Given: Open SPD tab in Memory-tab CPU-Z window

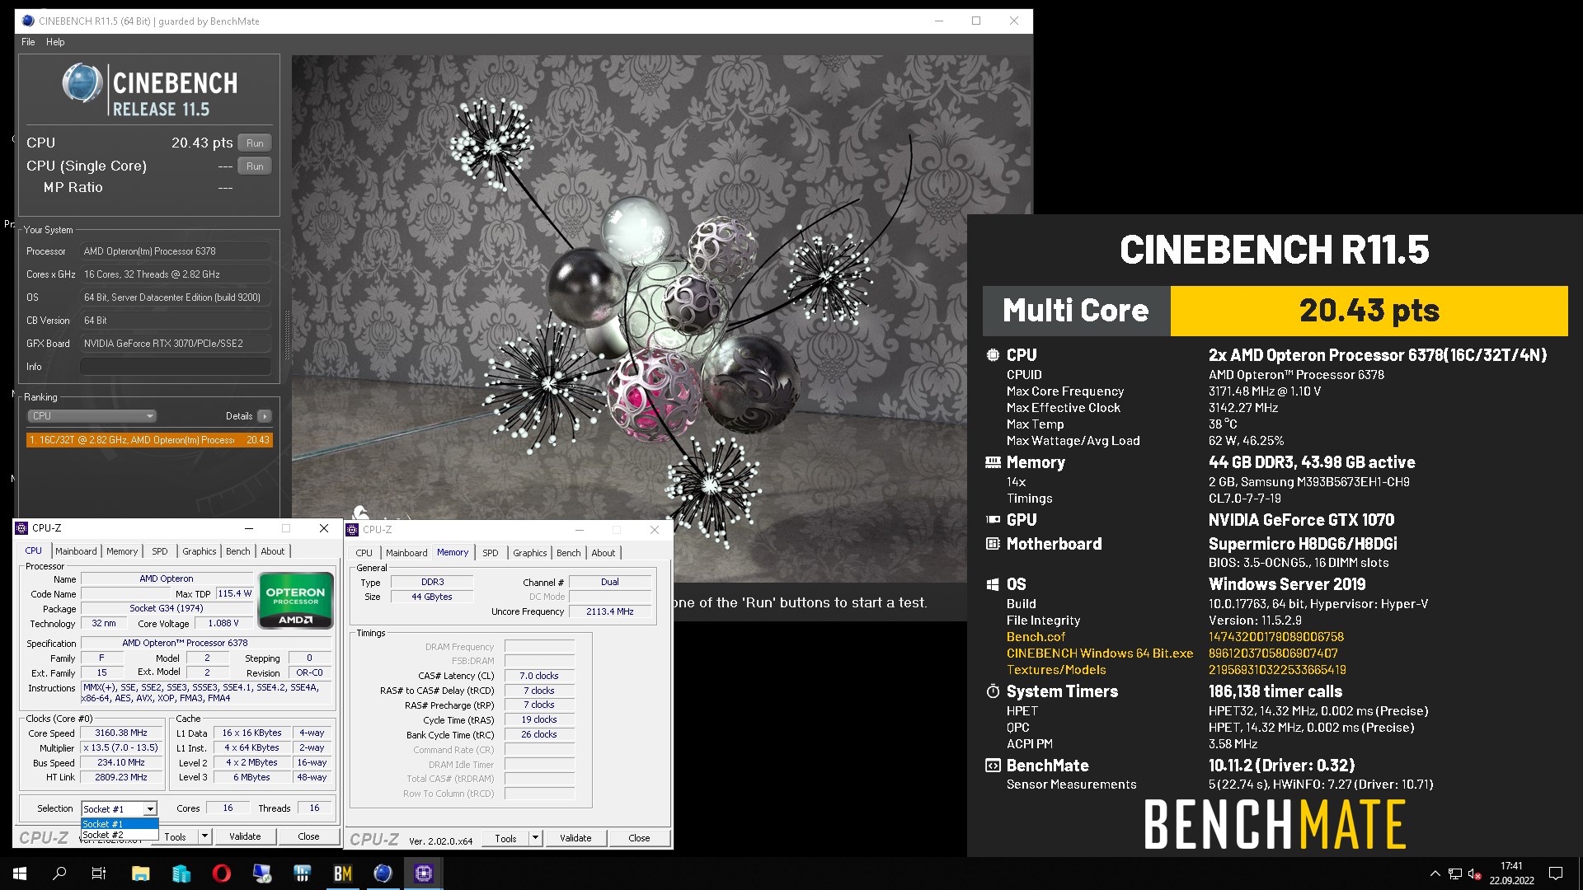Looking at the screenshot, I should 491,553.
